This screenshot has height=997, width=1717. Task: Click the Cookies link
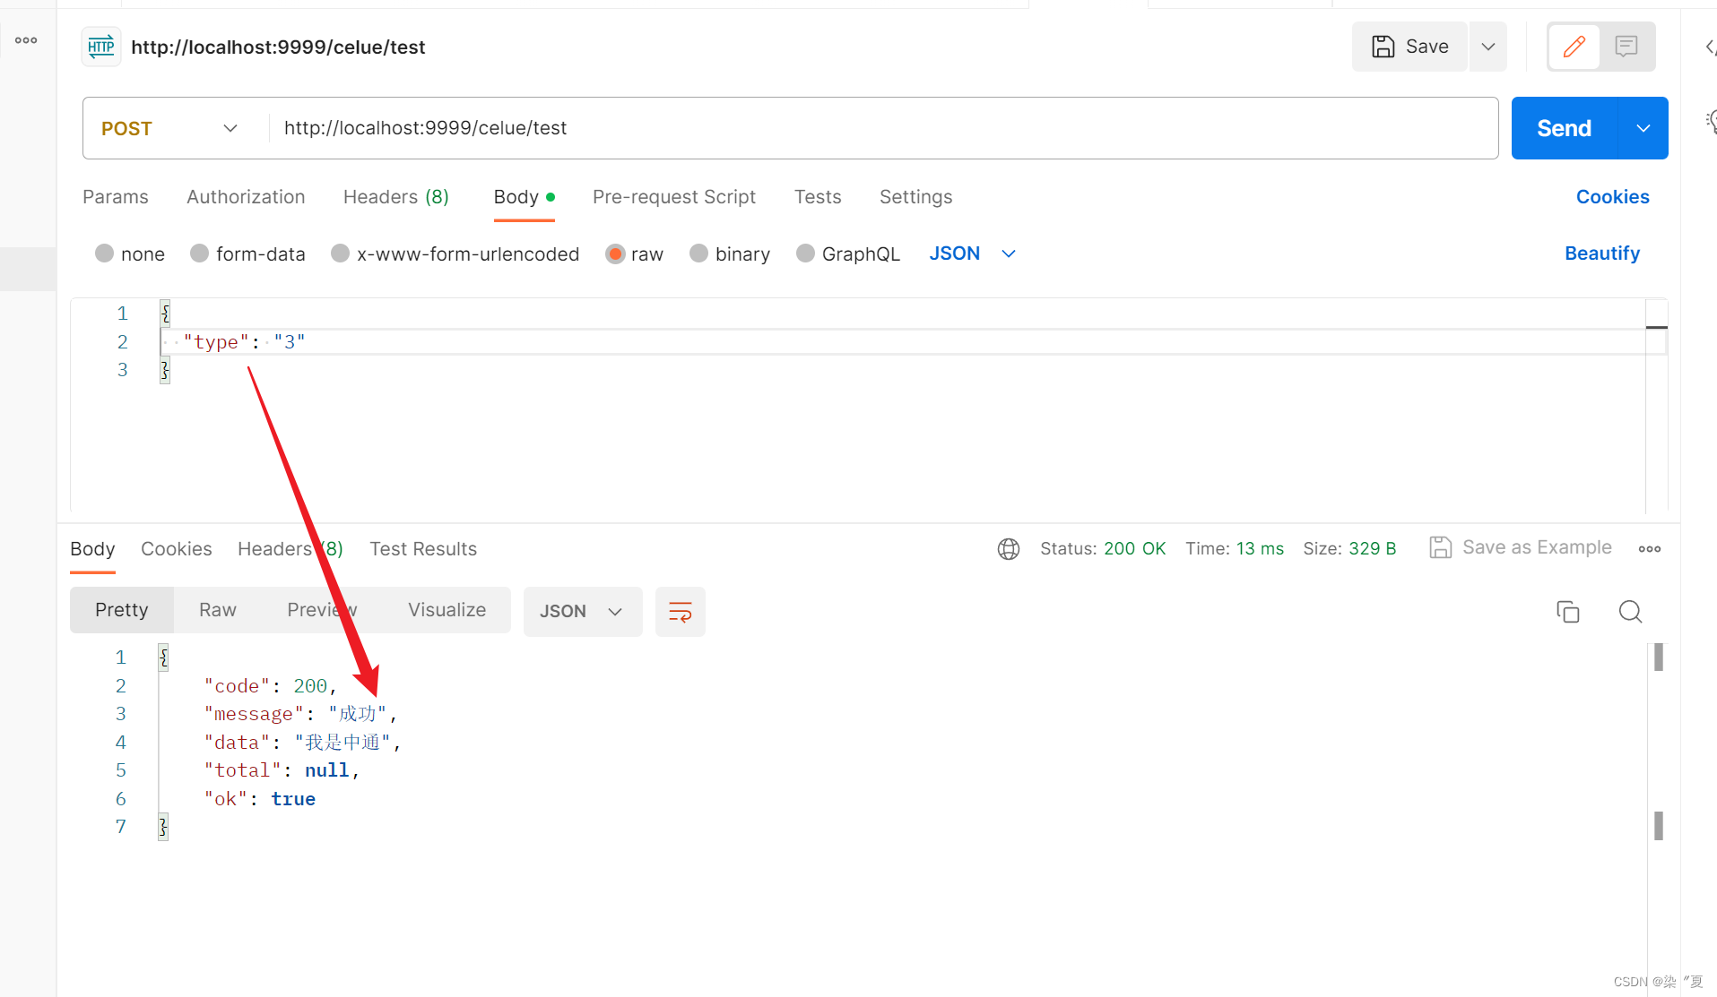(x=1612, y=197)
